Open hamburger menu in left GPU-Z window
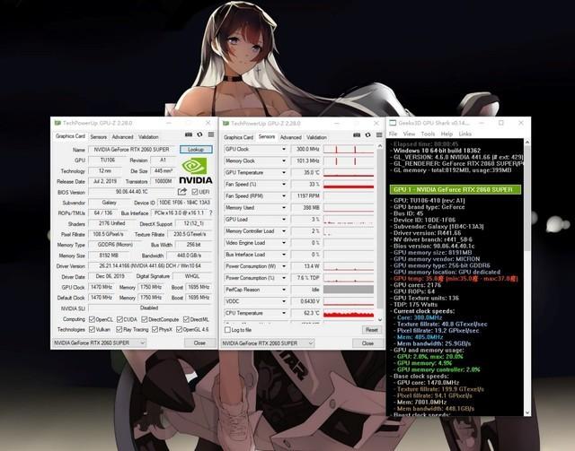Screen dimensions: 575x451 [x=211, y=134]
